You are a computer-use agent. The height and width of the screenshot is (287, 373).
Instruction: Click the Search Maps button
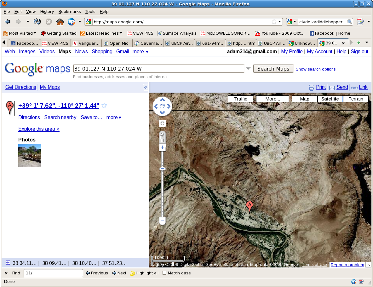click(273, 69)
